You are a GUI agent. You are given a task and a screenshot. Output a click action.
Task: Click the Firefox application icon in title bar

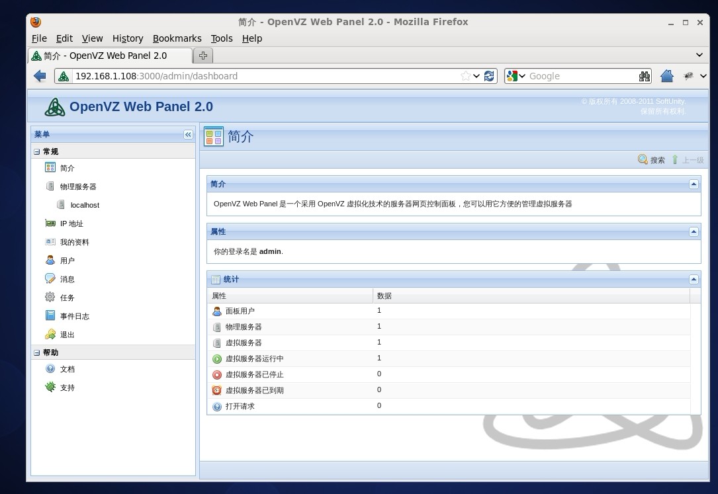coord(36,22)
